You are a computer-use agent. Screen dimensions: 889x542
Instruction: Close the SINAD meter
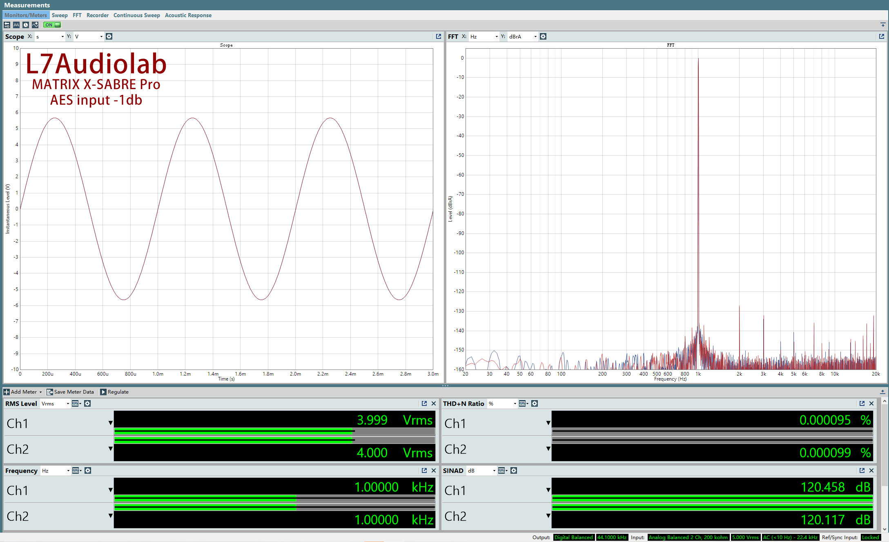click(871, 470)
